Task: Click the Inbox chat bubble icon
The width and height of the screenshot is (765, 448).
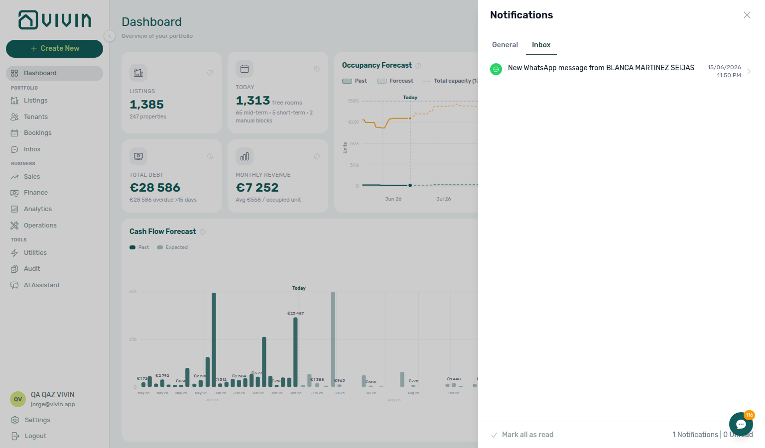Action: pyautogui.click(x=14, y=149)
